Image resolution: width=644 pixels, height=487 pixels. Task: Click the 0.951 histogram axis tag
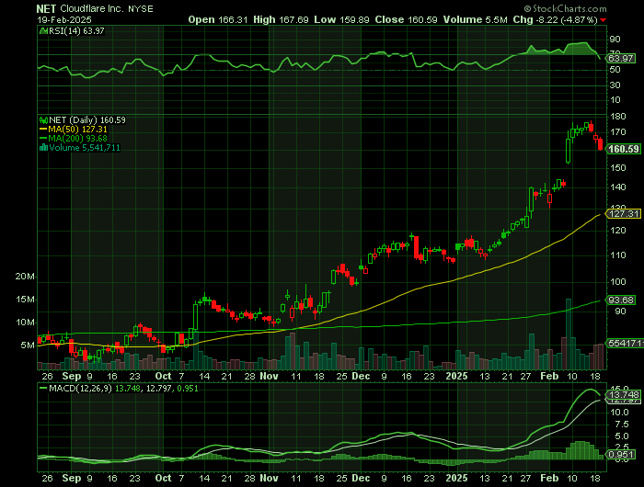621,455
